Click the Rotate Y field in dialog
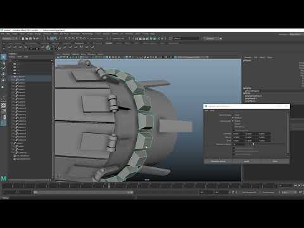This screenshot has height=228, width=304. (x=251, y=137)
